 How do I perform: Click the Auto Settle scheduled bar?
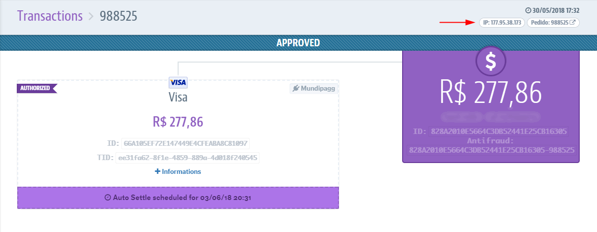(178, 198)
